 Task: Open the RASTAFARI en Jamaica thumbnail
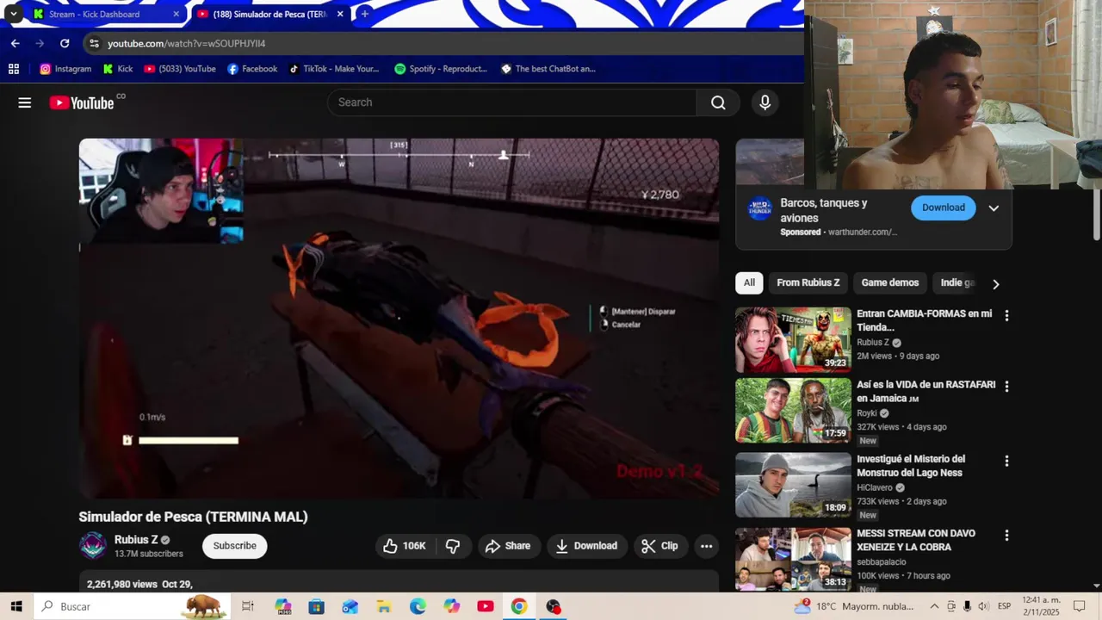(793, 411)
